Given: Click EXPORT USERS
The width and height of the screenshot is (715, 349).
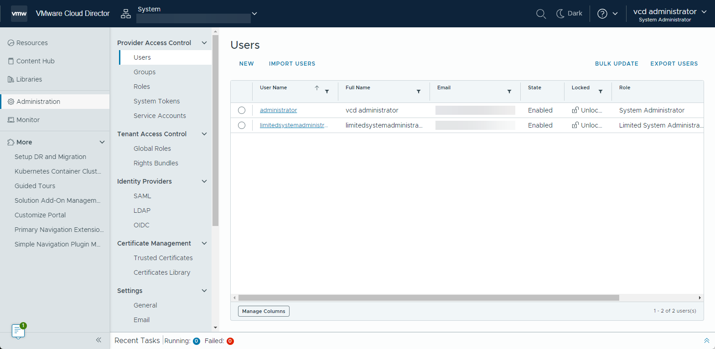Looking at the screenshot, I should tap(674, 64).
